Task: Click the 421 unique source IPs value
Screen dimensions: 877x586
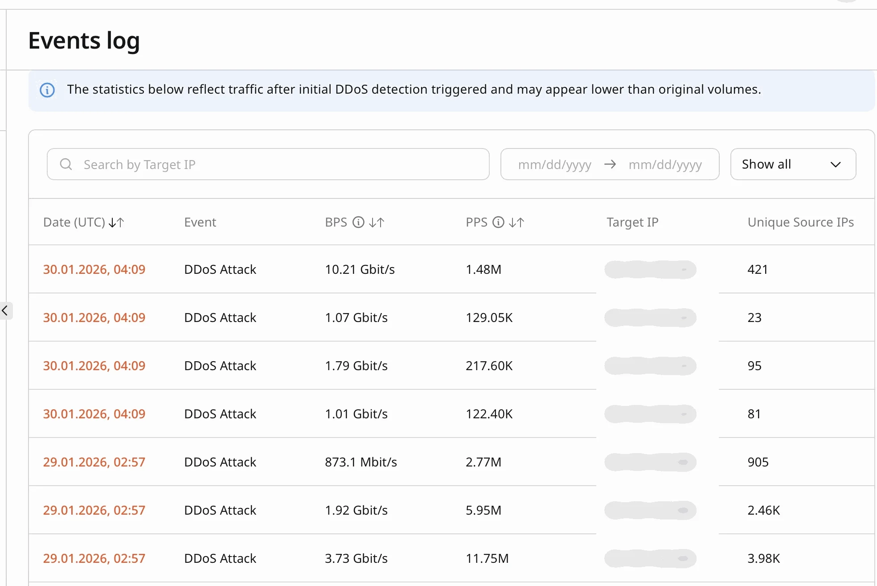Action: [758, 269]
